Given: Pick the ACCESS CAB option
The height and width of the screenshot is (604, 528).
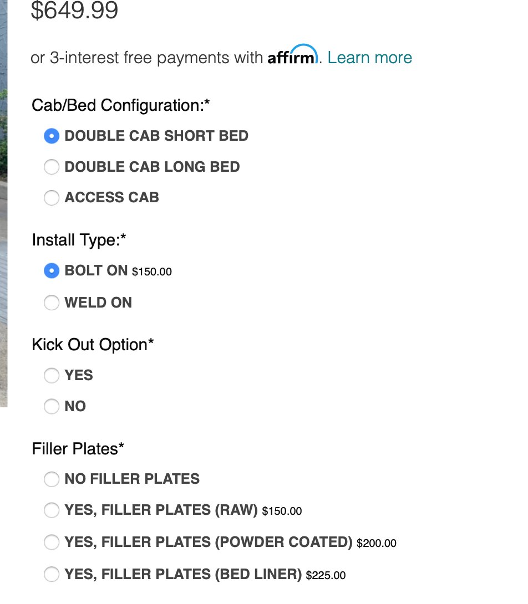Looking at the screenshot, I should pyautogui.click(x=51, y=198).
